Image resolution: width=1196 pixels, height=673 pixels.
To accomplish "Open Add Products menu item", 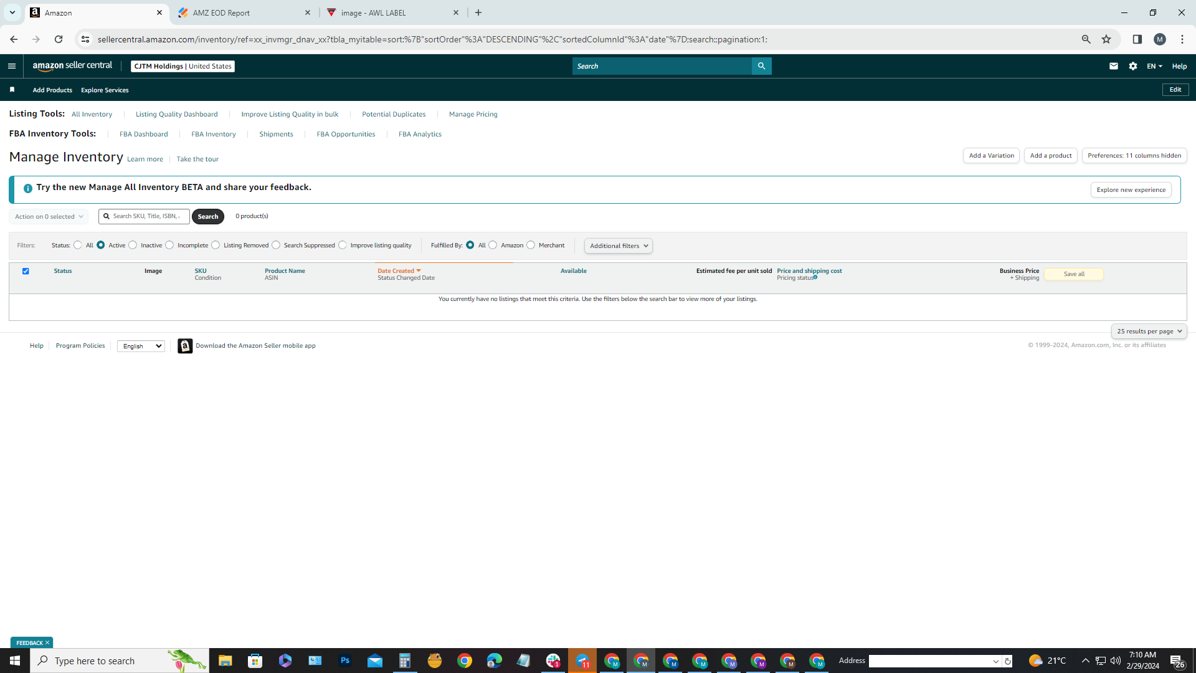I will pos(52,90).
